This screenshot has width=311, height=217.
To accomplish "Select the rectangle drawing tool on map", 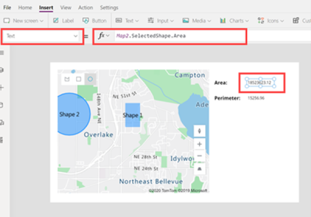I will [79, 79].
